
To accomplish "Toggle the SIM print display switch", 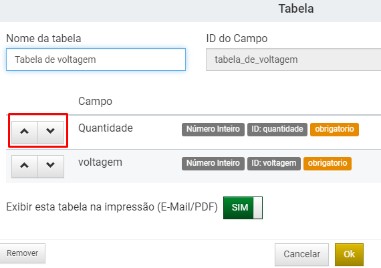I will pyautogui.click(x=243, y=208).
